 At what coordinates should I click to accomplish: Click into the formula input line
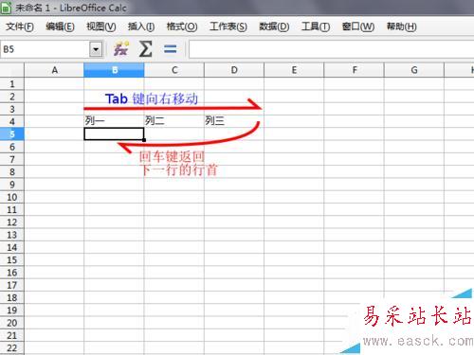click(332, 49)
